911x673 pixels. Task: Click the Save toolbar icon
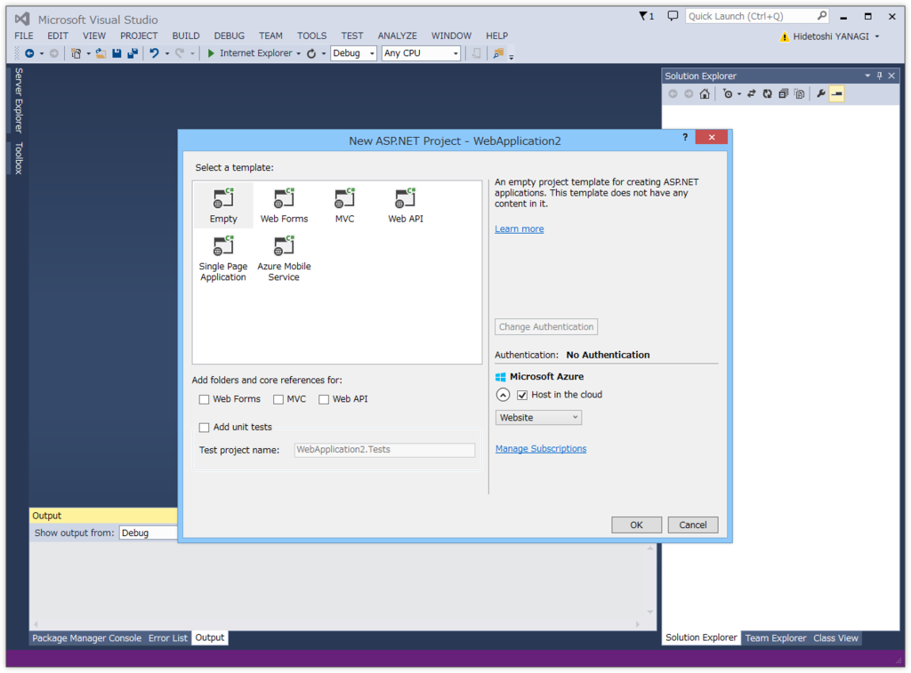[117, 53]
